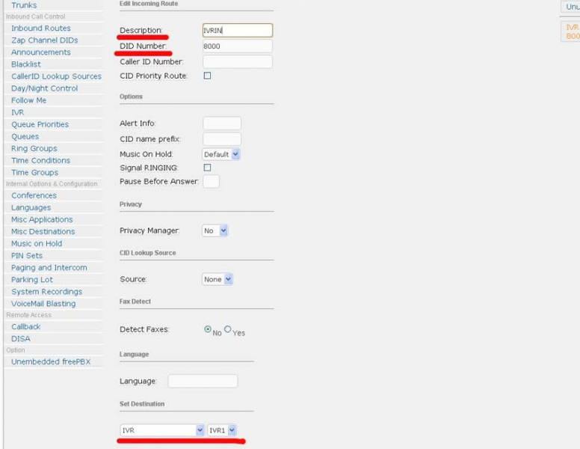
Task: Expand the Privacy Manager dropdown
Action: click(x=215, y=231)
